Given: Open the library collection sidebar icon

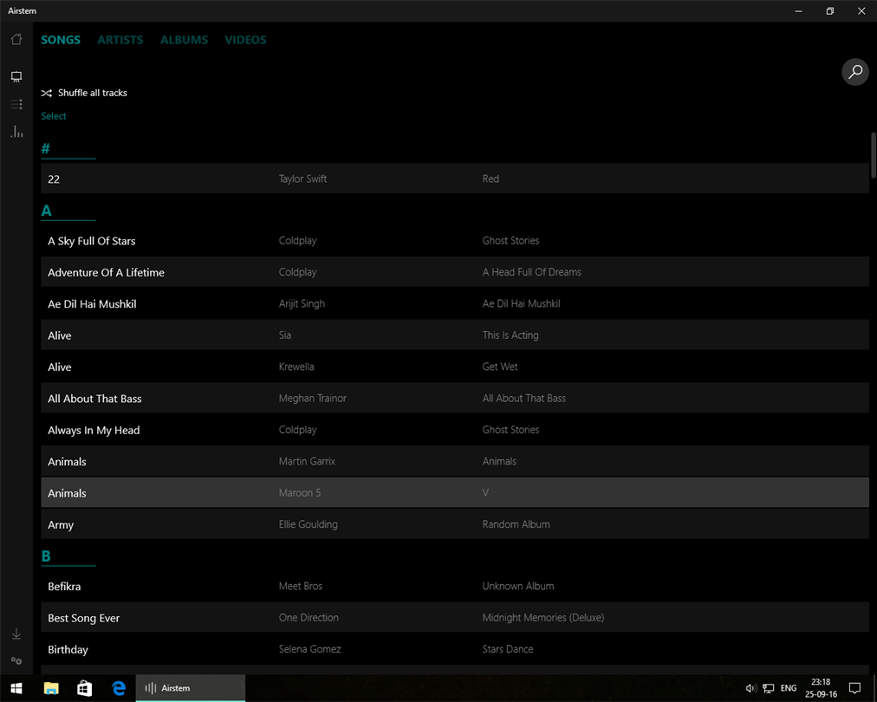Looking at the screenshot, I should 16,76.
